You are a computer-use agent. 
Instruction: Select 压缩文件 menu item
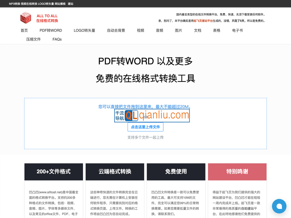click(33, 39)
